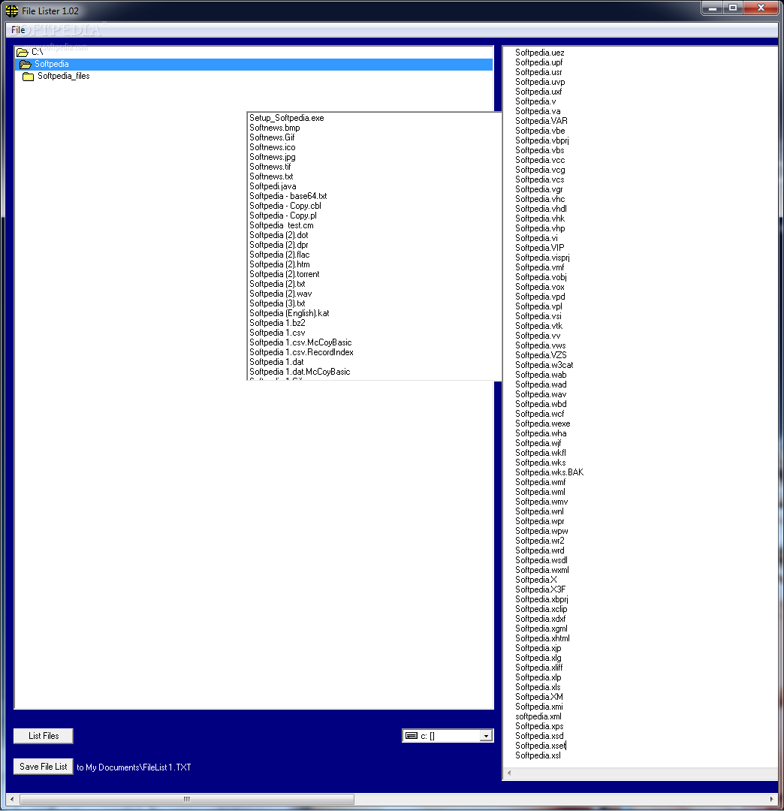
Task: Click the drive icon in the drive selector
Action: coord(411,735)
